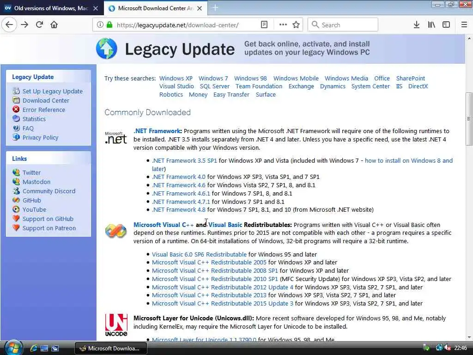This screenshot has width=473, height=355.
Task: Click the Error Reference red X icon
Action: 16,109
